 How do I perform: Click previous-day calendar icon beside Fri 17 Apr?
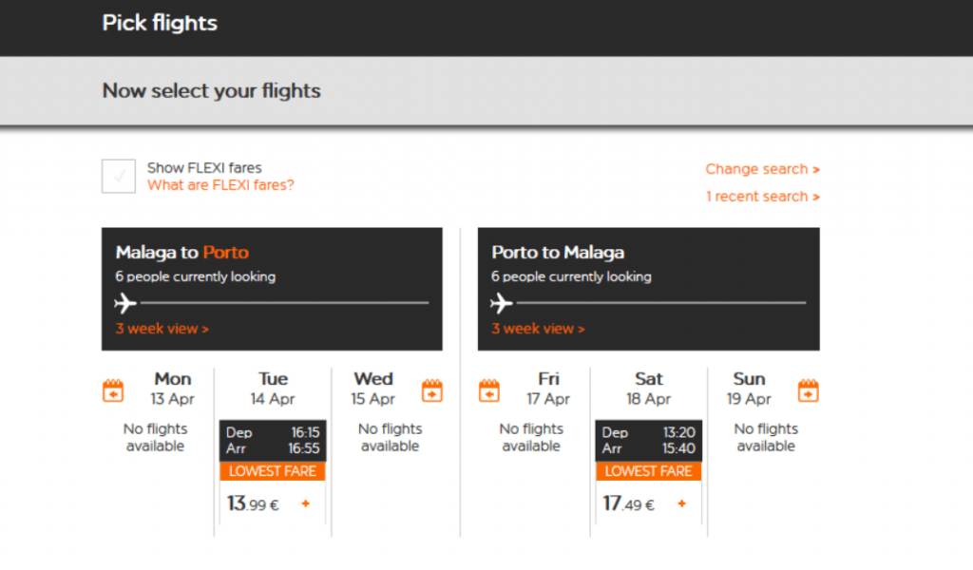click(x=489, y=390)
